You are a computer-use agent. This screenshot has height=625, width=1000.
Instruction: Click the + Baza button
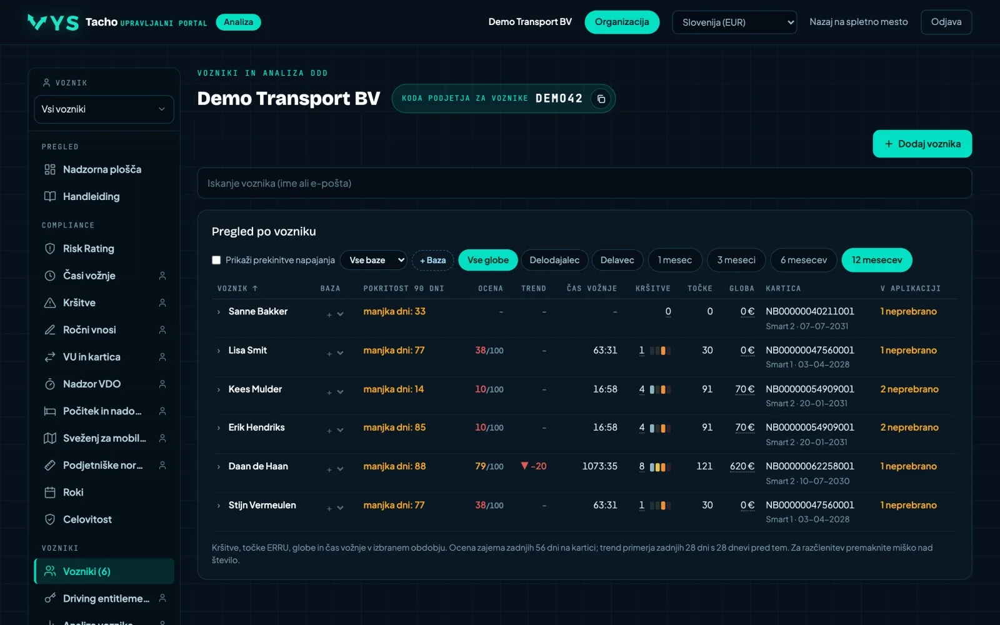click(433, 260)
